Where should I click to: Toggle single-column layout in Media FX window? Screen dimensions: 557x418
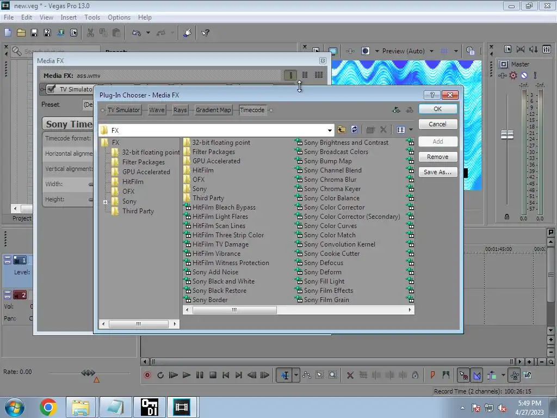pyautogui.click(x=290, y=75)
